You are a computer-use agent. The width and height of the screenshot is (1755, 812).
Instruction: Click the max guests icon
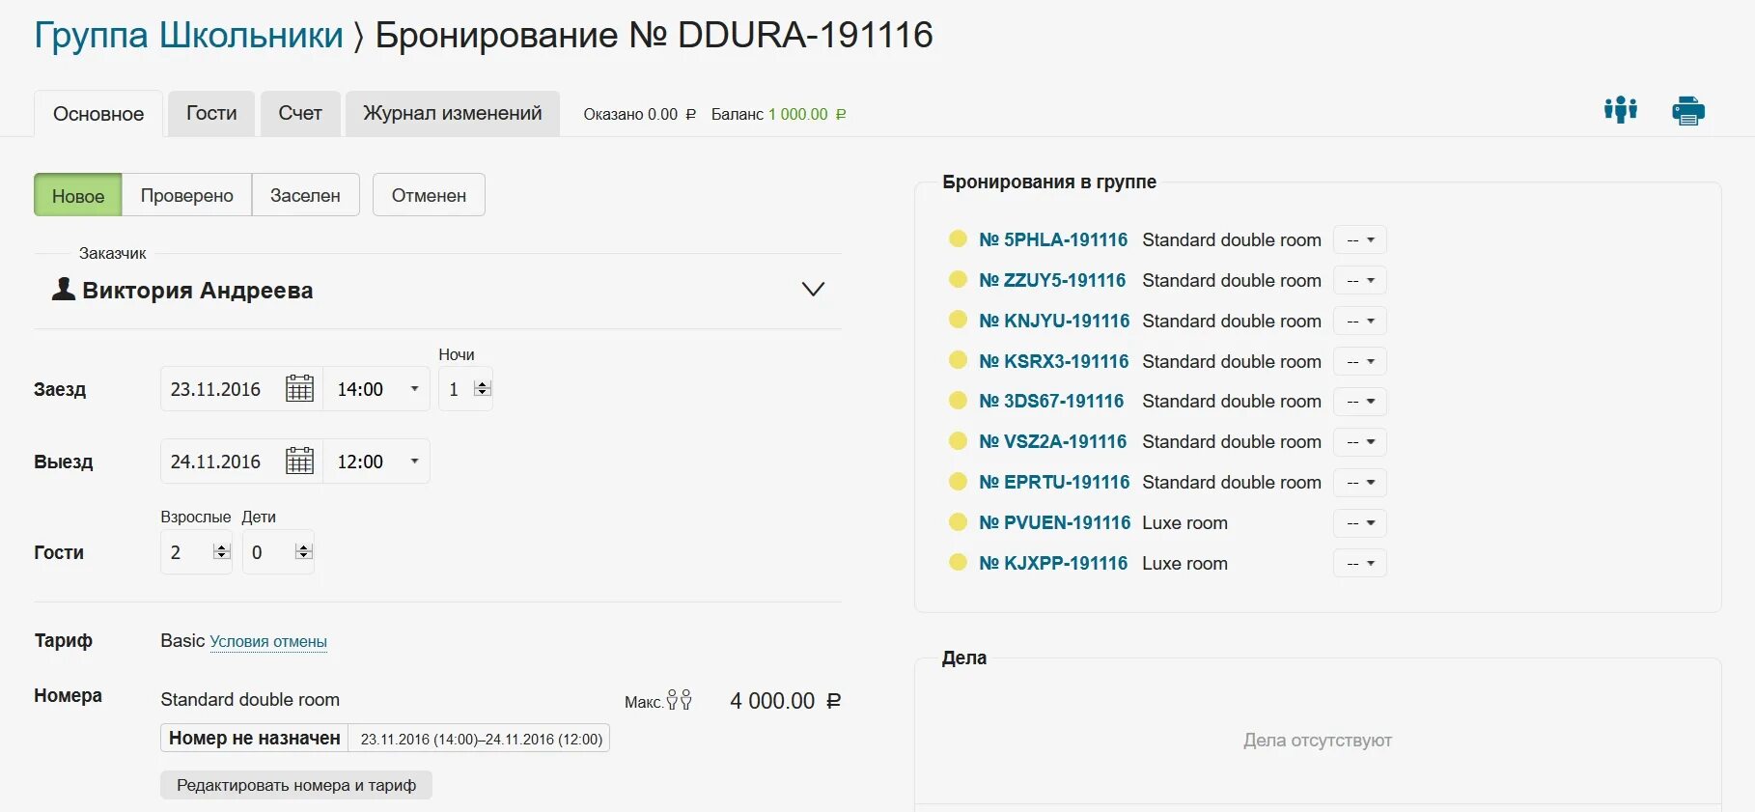(x=679, y=700)
